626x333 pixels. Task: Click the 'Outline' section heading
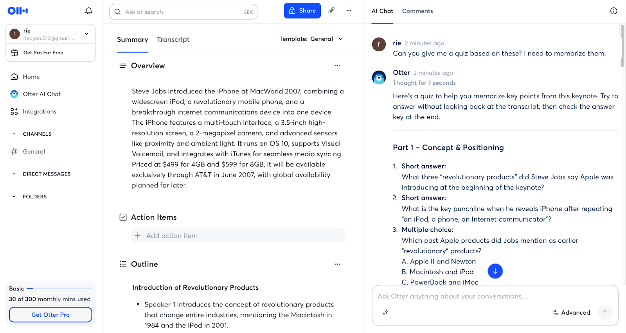tap(144, 264)
